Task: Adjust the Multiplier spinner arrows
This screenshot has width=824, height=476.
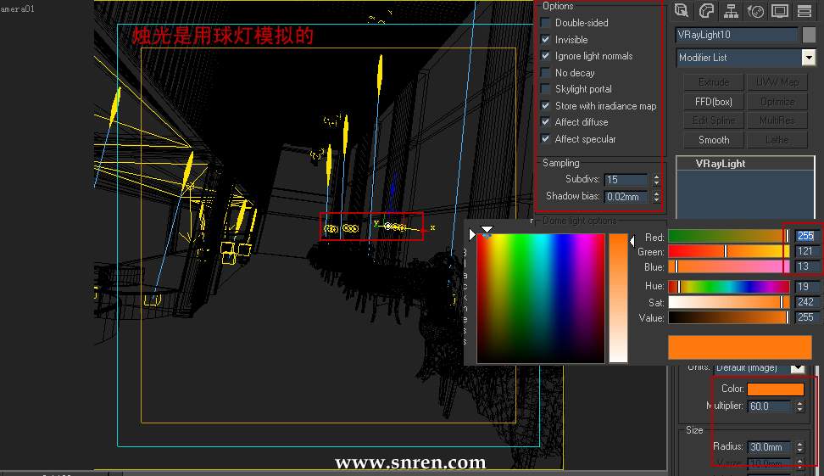Action: click(x=799, y=406)
